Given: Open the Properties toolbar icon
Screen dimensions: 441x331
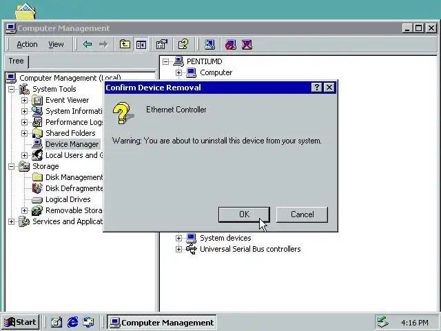Looking at the screenshot, I should point(162,44).
